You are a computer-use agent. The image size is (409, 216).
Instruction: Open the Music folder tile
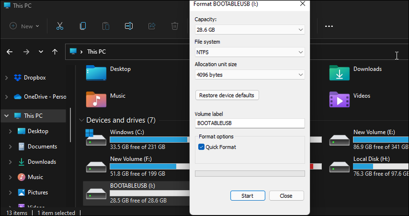(x=106, y=99)
